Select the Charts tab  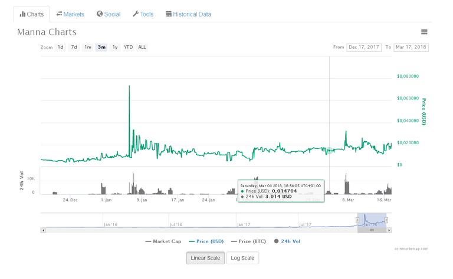coord(32,14)
